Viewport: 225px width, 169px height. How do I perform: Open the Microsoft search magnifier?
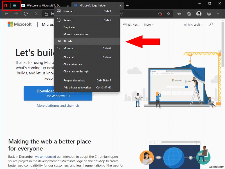tap(211, 25)
